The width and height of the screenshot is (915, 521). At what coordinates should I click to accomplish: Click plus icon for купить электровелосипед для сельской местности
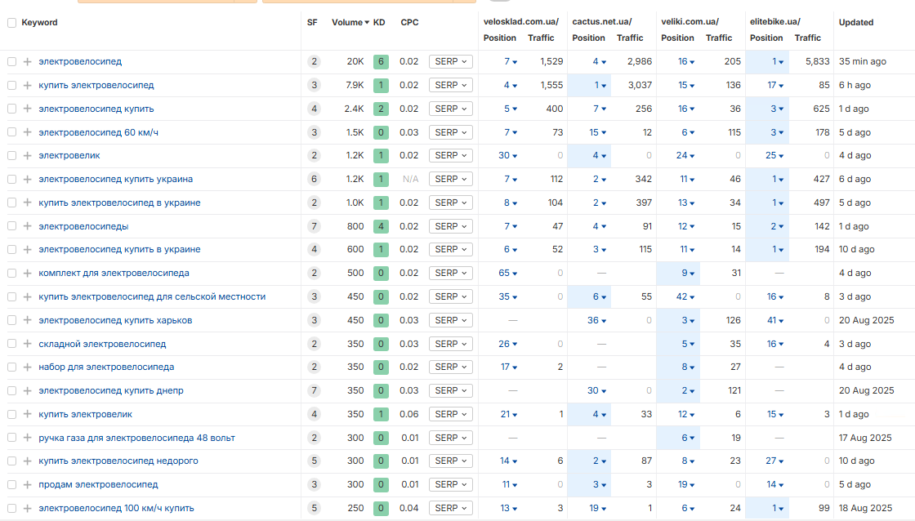point(28,296)
